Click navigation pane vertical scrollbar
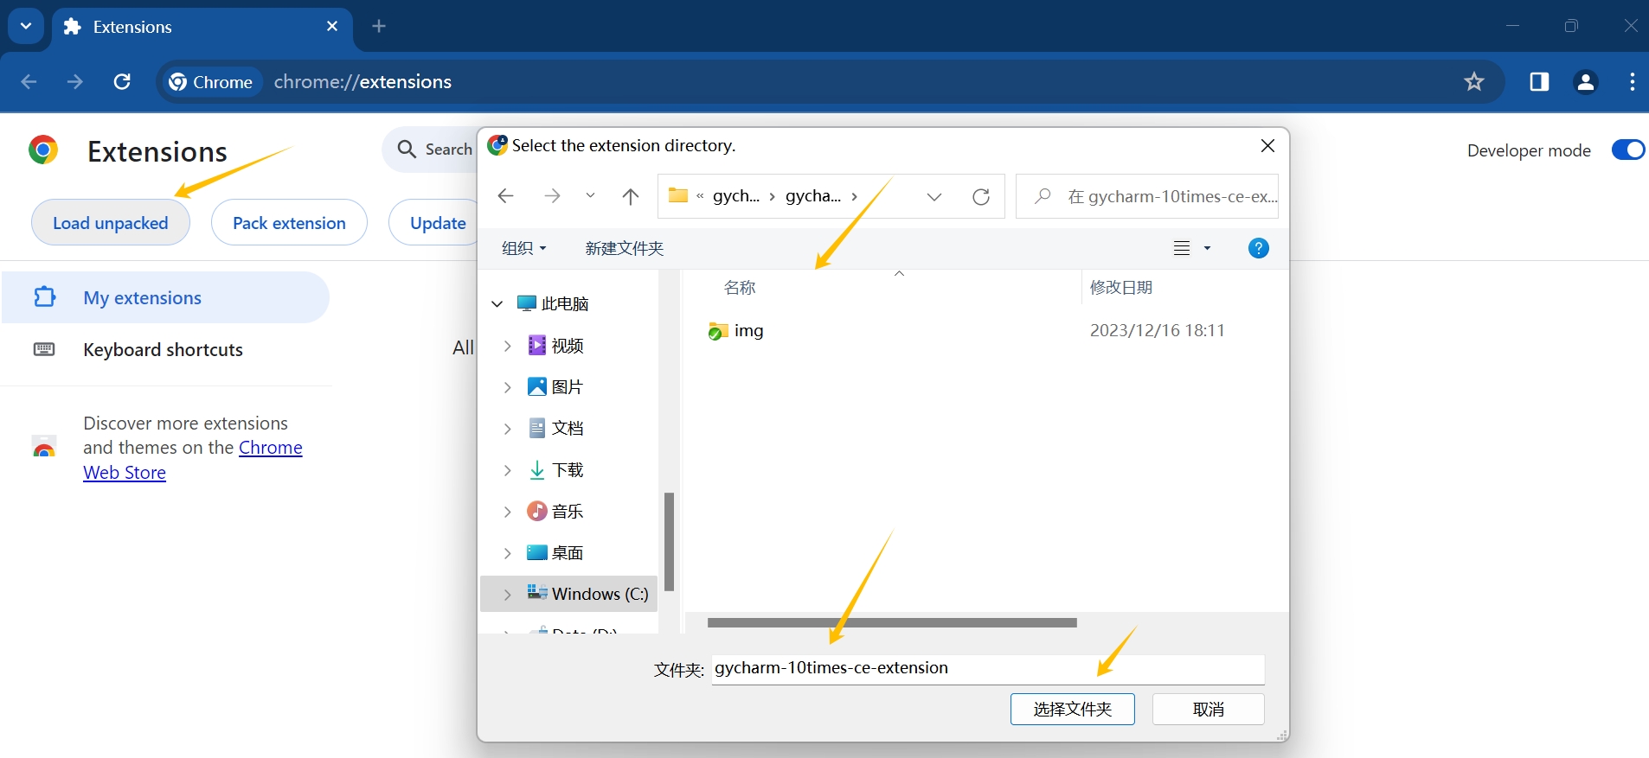 669,541
